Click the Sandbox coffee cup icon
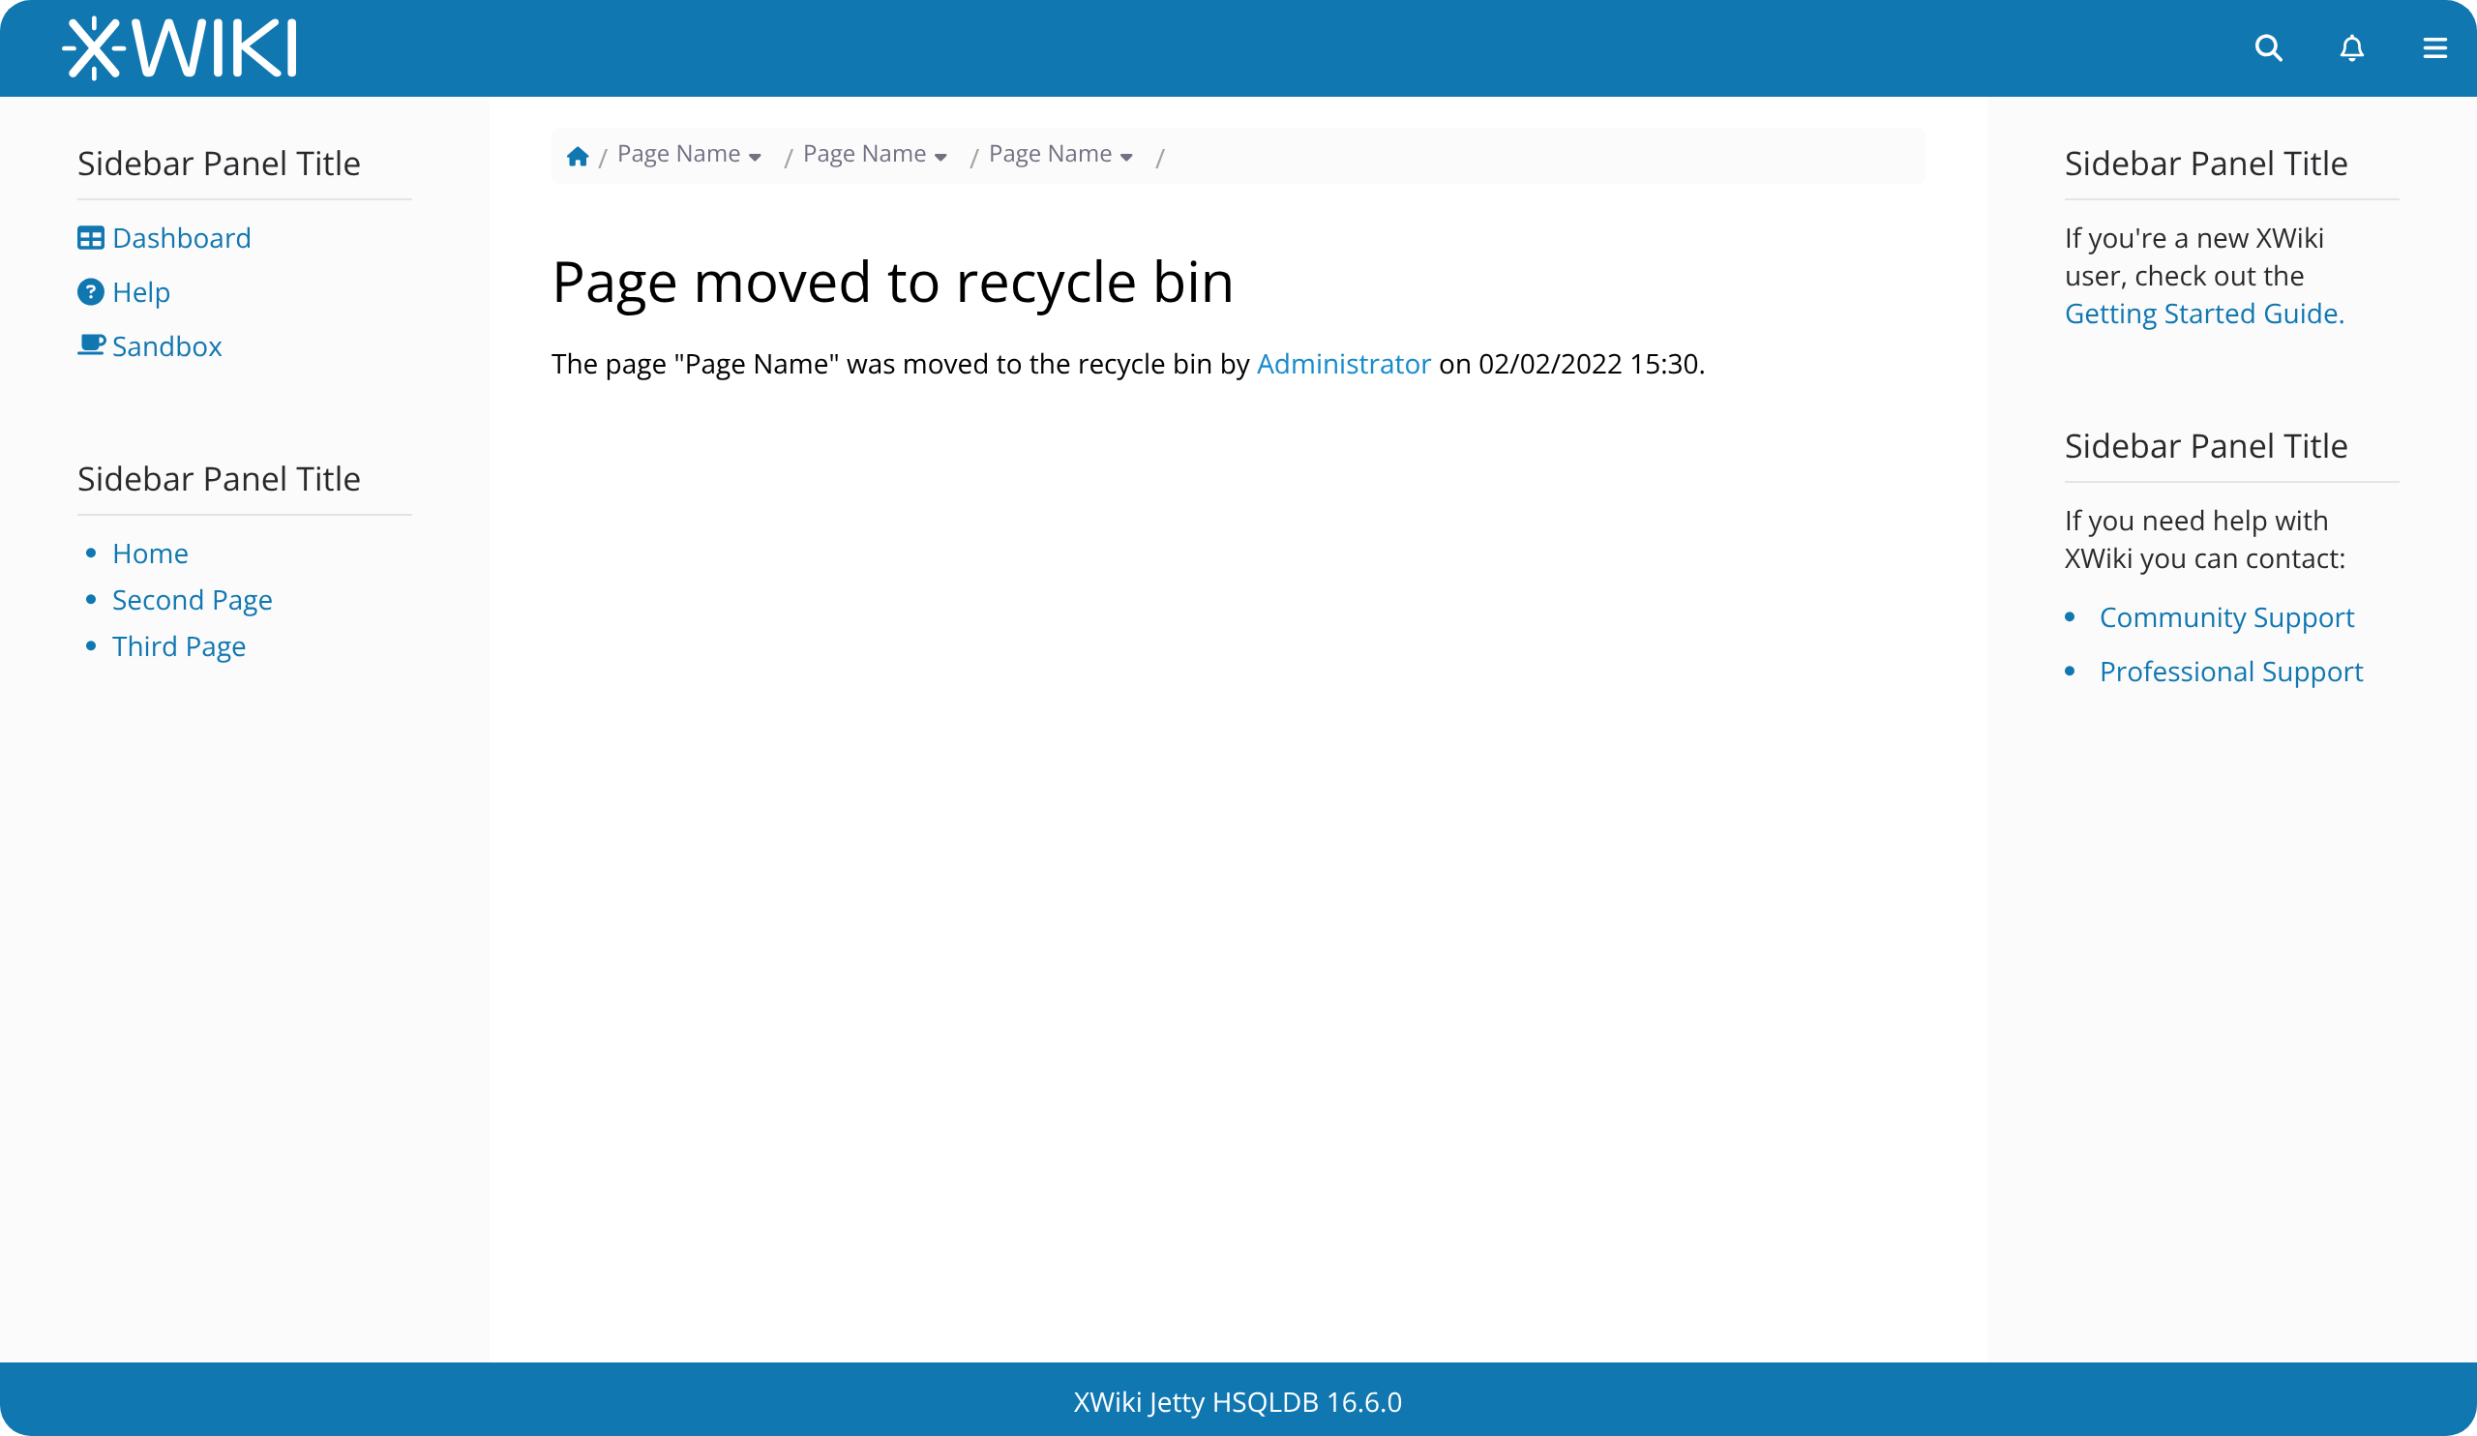This screenshot has height=1436, width=2477. tap(90, 345)
